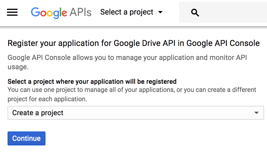This screenshot has height=153, width=267.
Task: Click the project for each application text
Action: [47, 99]
